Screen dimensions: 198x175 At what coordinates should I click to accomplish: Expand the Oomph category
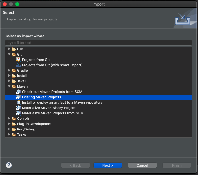click(9, 118)
